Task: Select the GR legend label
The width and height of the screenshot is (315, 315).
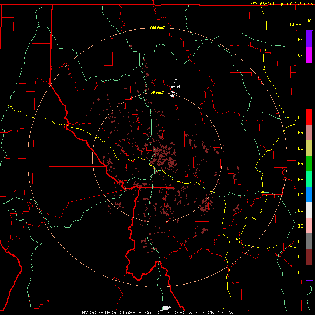Action: 300,133
